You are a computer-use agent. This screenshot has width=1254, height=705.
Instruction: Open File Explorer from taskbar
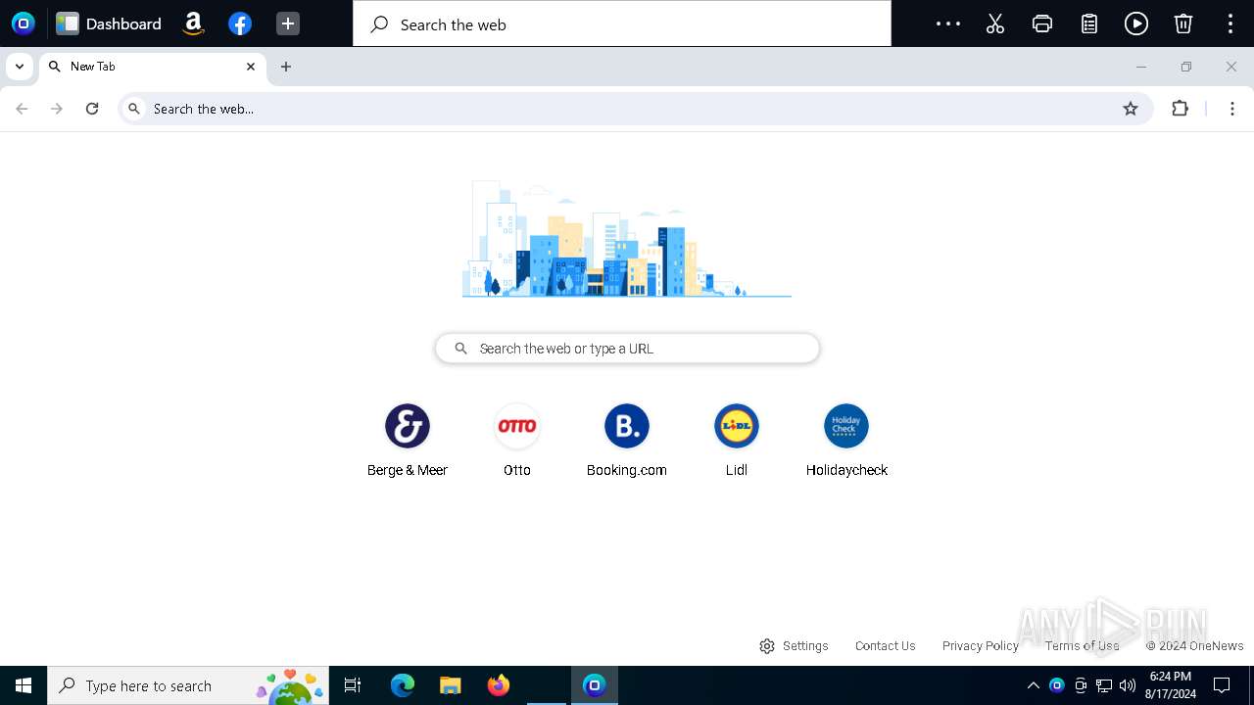click(x=451, y=685)
